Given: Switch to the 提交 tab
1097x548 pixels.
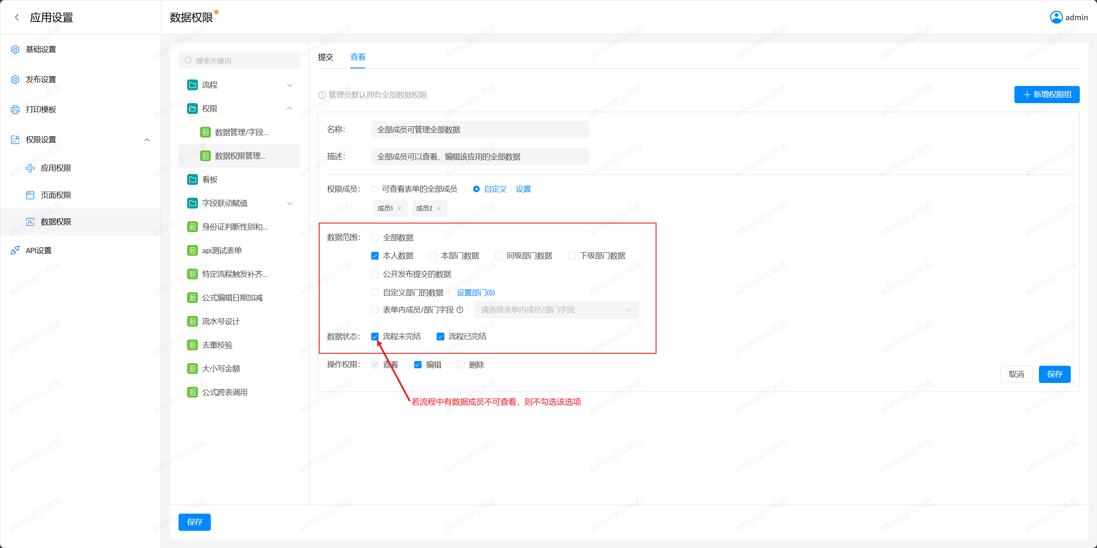Looking at the screenshot, I should click(326, 57).
